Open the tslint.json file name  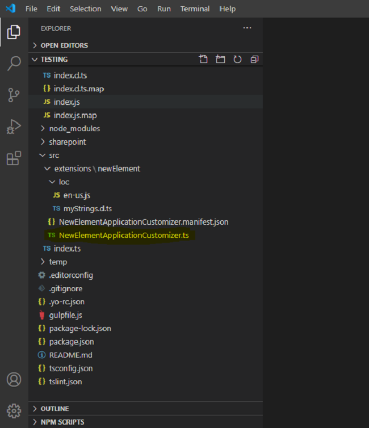(x=65, y=382)
